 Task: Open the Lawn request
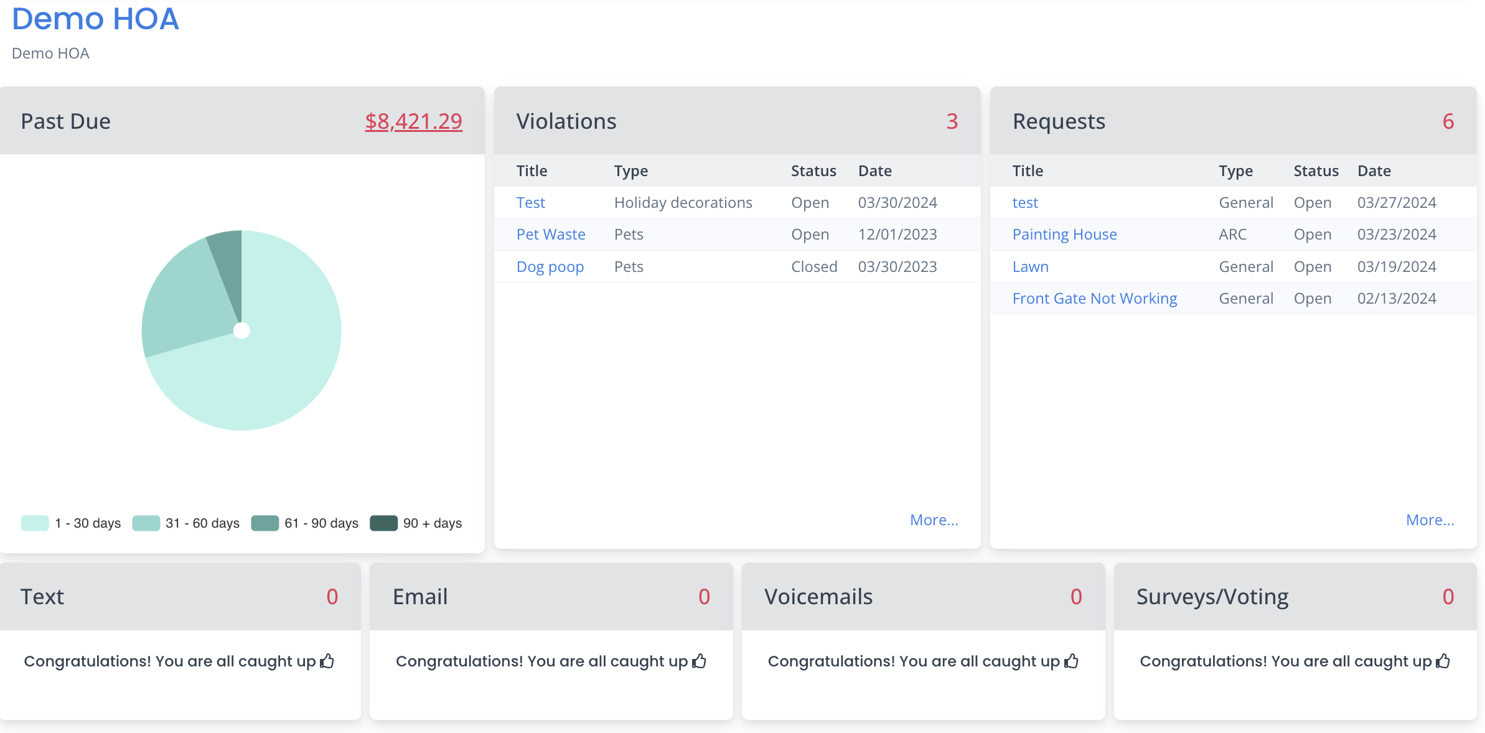point(1030,267)
